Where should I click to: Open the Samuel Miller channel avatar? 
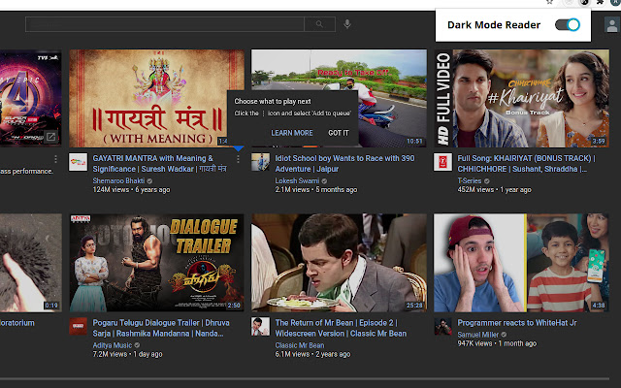(442, 327)
